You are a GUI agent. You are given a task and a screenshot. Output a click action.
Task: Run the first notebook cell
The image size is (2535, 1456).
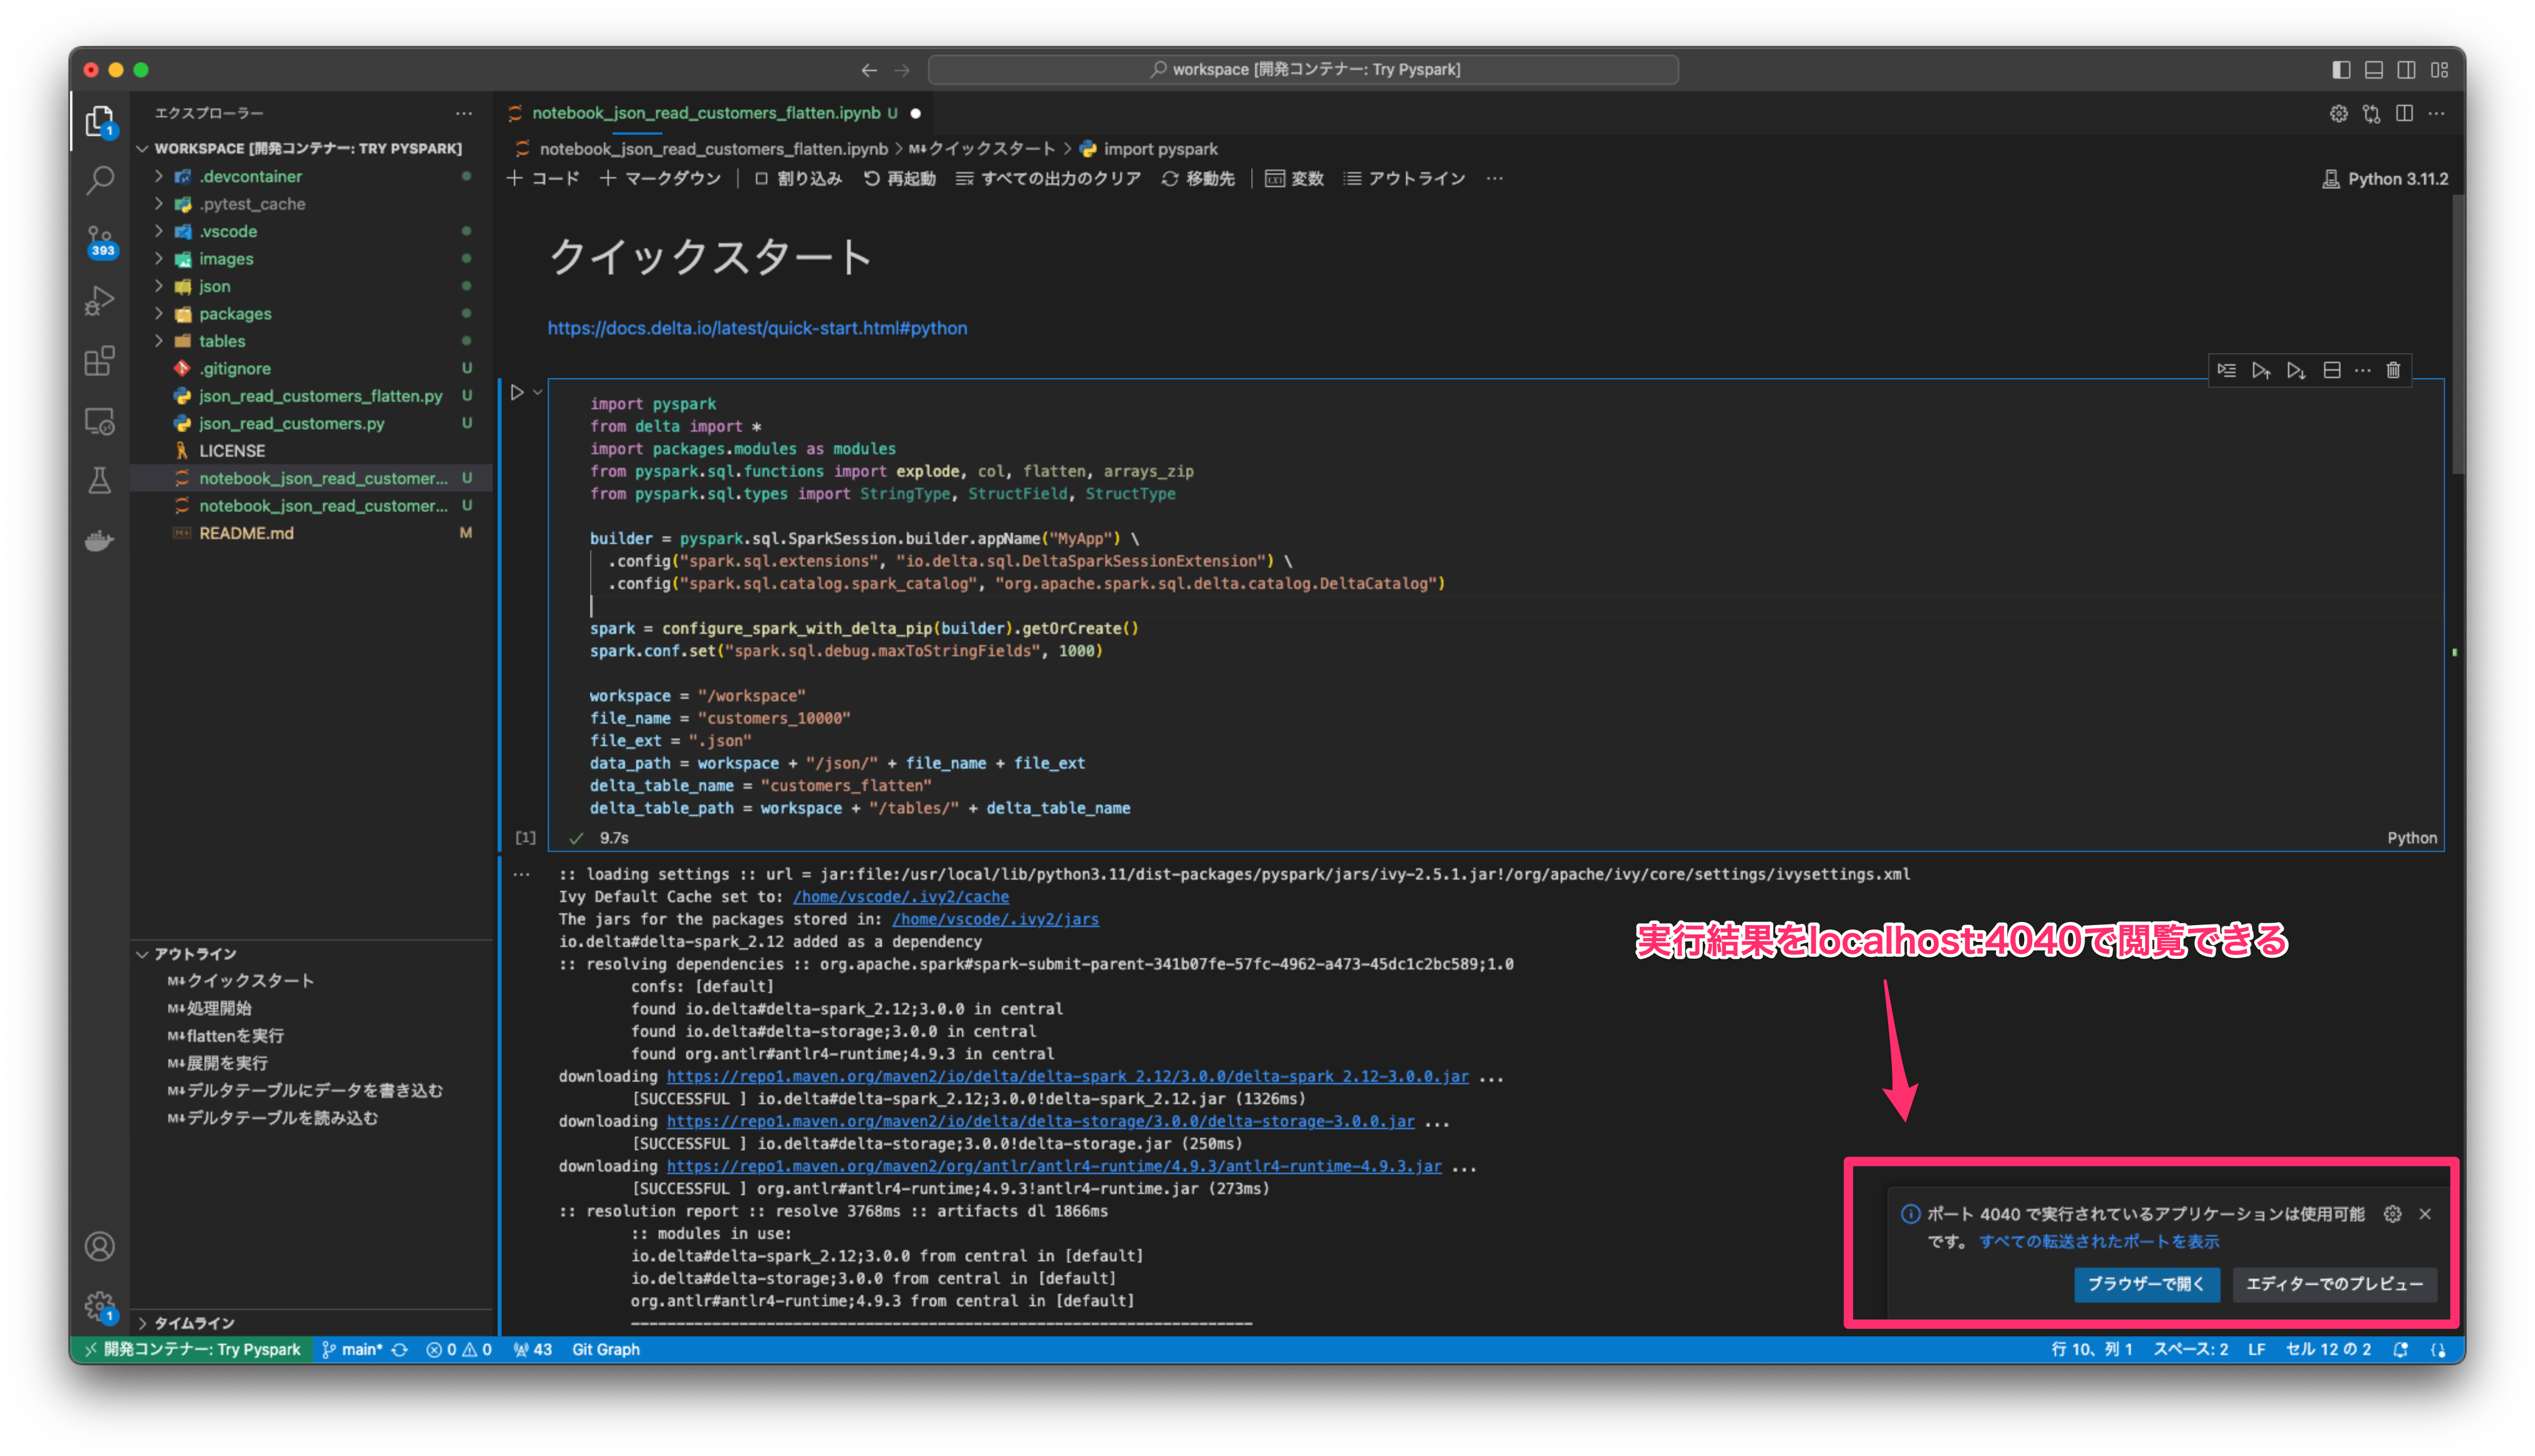click(x=517, y=392)
